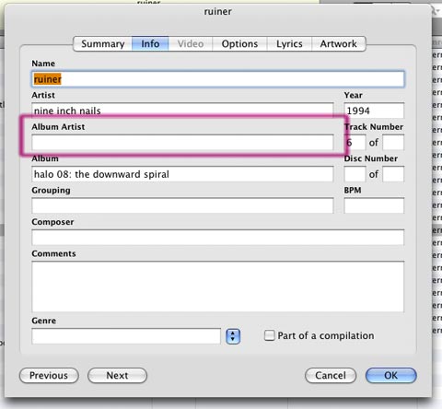This screenshot has width=442, height=409.
Task: Confirm changes with the OK button
Action: [391, 376]
